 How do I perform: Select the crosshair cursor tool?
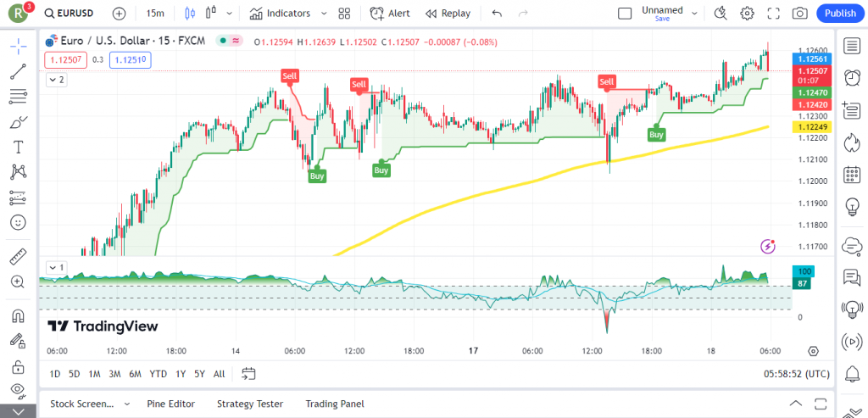tap(19, 47)
